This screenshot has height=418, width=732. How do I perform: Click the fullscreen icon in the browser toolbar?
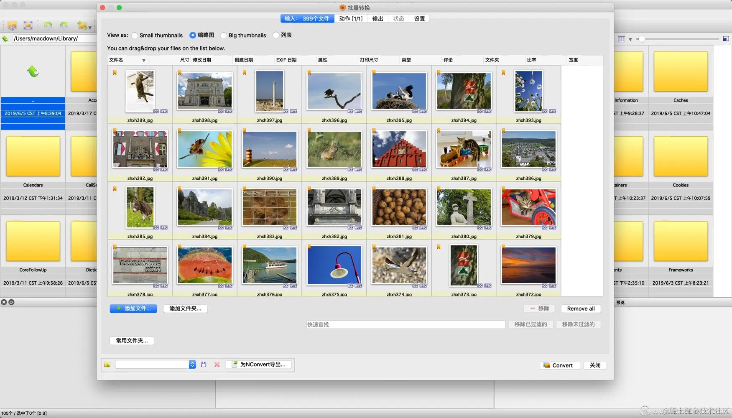pos(28,25)
